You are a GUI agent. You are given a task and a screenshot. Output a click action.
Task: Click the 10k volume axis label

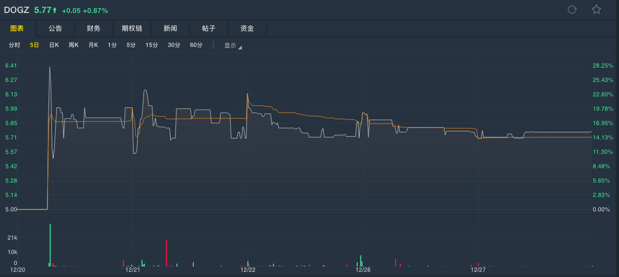12,252
